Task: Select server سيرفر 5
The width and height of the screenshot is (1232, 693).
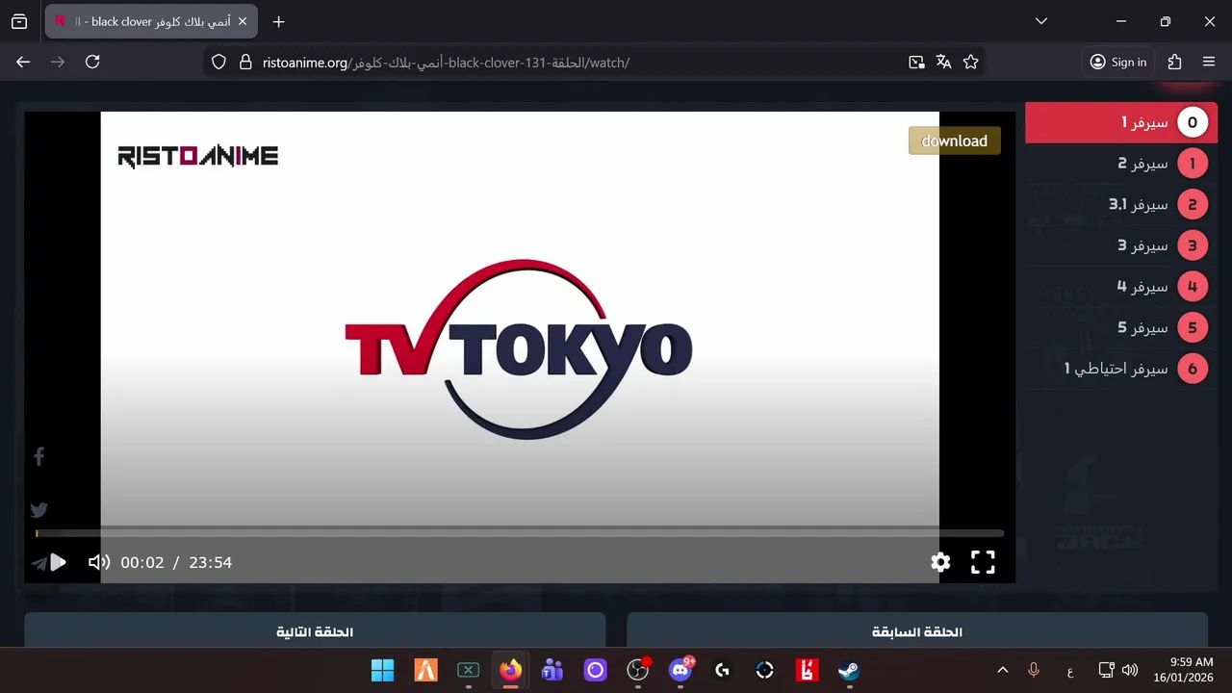Action: [1121, 327]
